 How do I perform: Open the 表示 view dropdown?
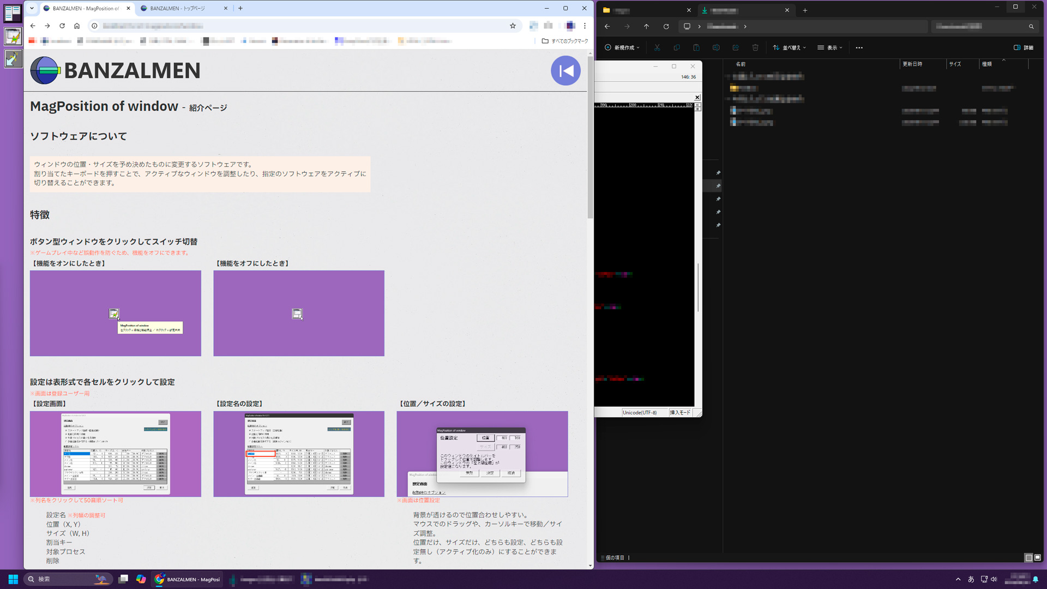(830, 47)
